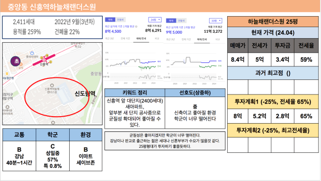
Task: Click the 8억 4,500 recent price link
Action: pyautogui.click(x=113, y=31)
